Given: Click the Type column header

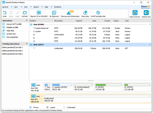Looking at the screenshot, I should pos(138,21).
